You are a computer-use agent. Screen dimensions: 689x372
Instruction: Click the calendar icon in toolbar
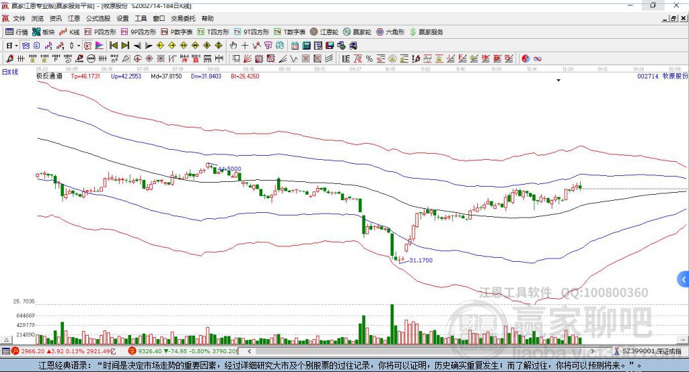tap(295, 46)
